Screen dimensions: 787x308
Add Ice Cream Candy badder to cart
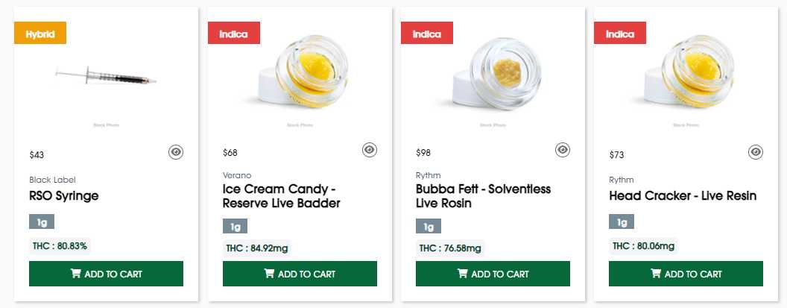(x=300, y=274)
